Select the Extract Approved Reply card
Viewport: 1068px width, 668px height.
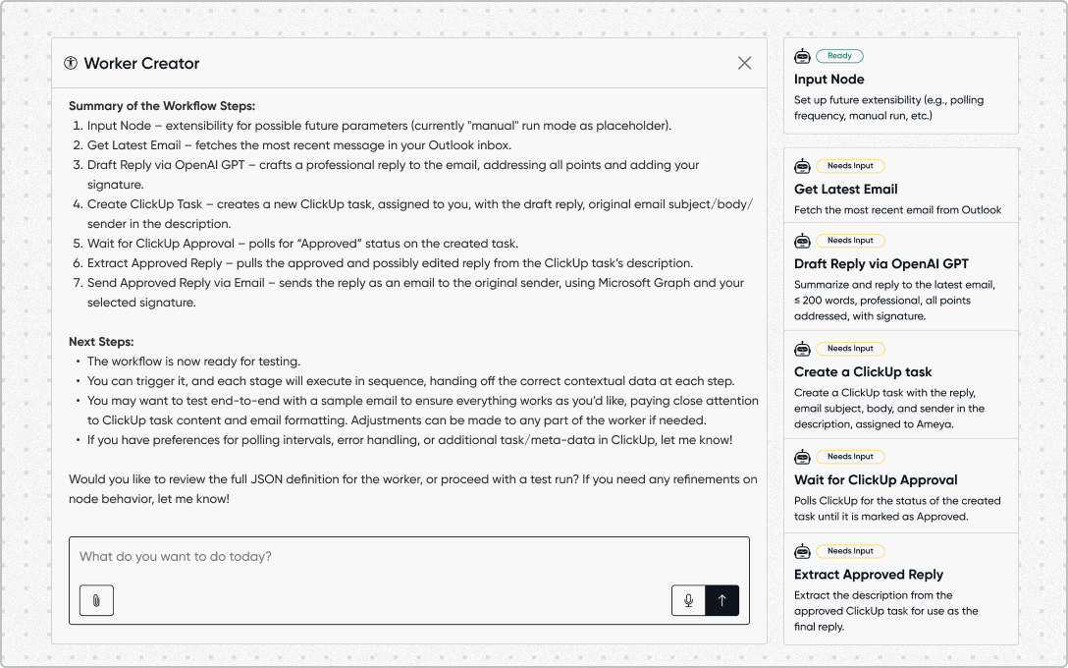tap(900, 587)
